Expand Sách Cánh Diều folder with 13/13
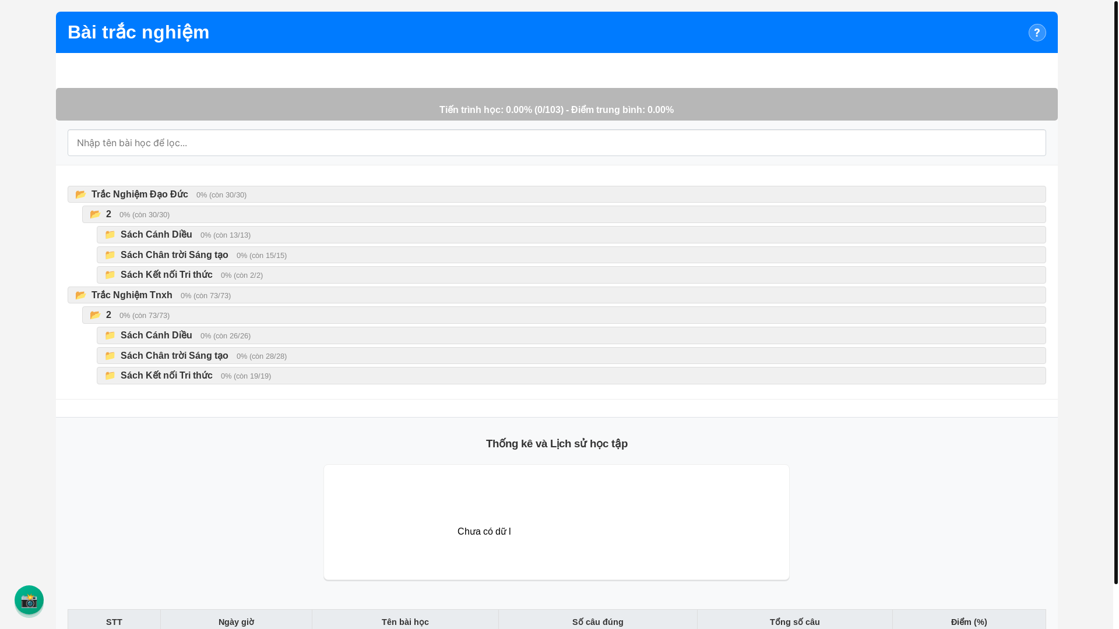 click(571, 235)
